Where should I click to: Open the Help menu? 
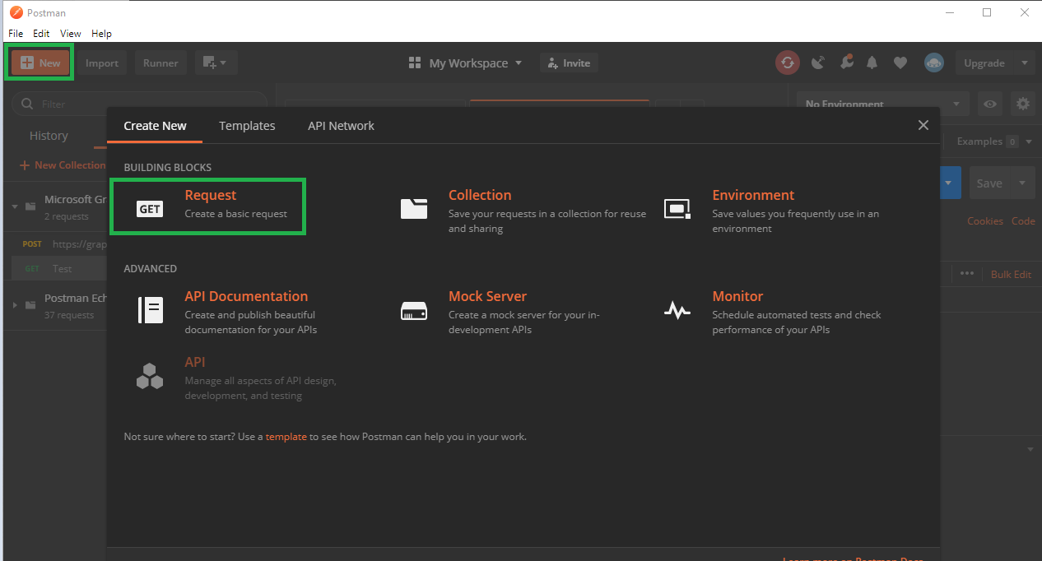101,34
